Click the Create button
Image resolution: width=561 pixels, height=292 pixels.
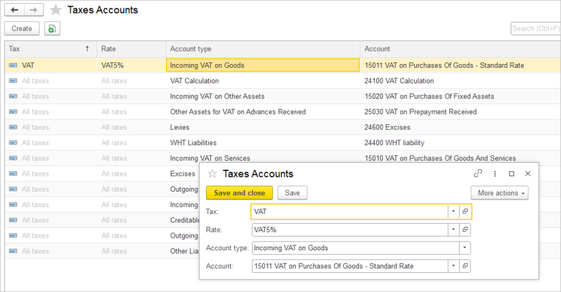pyautogui.click(x=22, y=28)
